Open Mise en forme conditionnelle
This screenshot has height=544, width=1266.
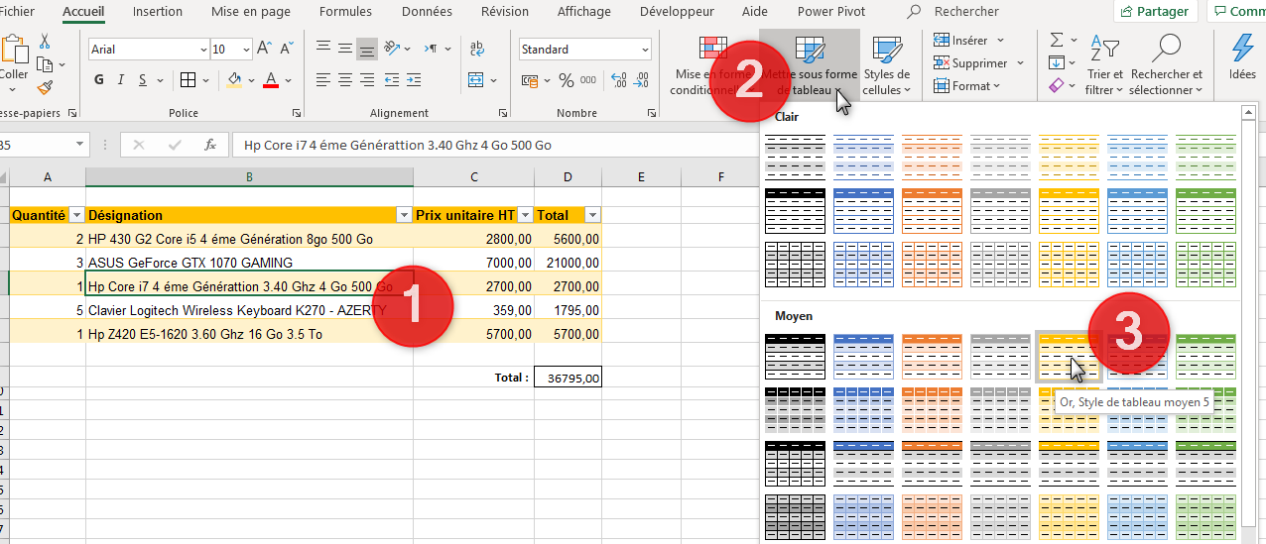pyautogui.click(x=712, y=66)
